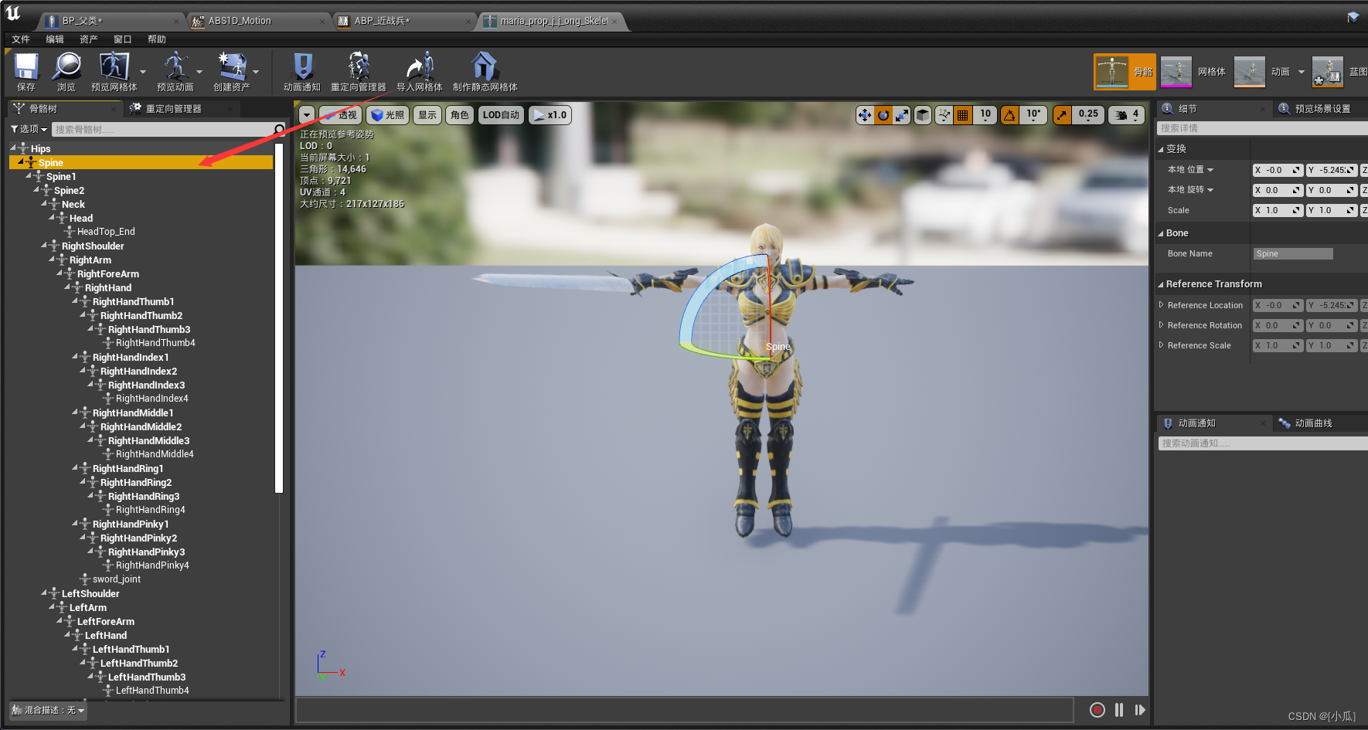
Task: Open the camera speed 4 dropdown
Action: 1127,115
